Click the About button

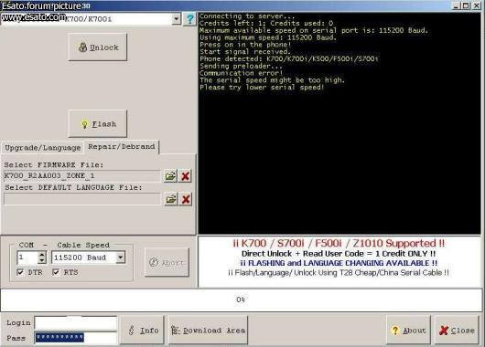[x=408, y=330]
